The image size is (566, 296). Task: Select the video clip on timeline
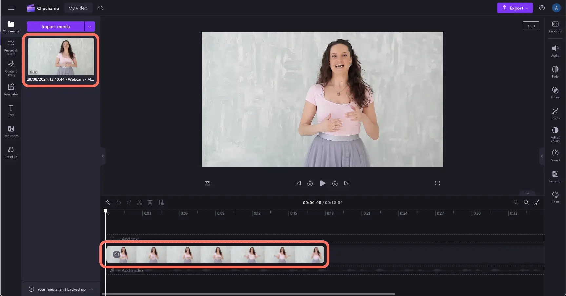215,254
